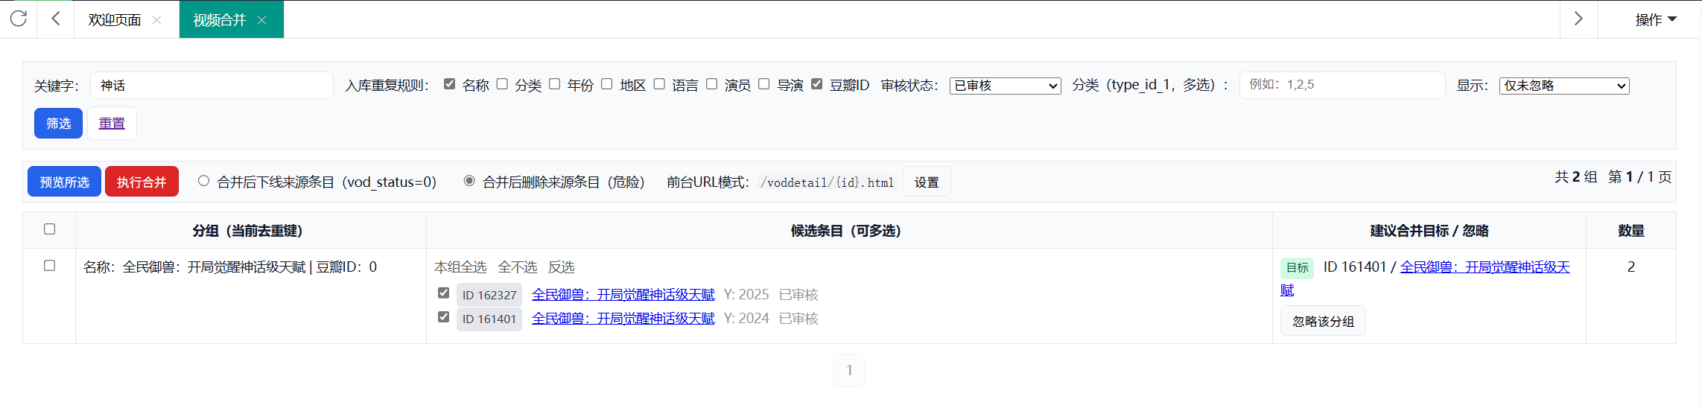Screen dimensions: 1702x408
Task: Switch to the 欢迎页面 tab
Action: click(x=114, y=20)
